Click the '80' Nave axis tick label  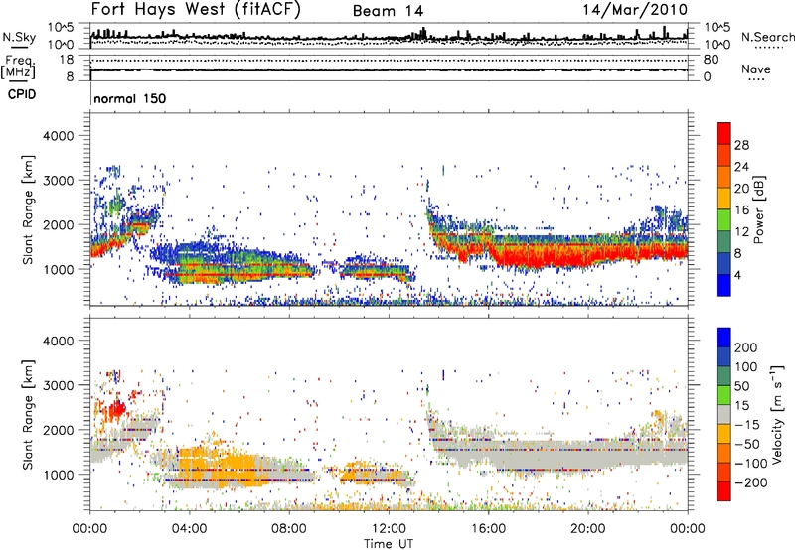(x=711, y=60)
